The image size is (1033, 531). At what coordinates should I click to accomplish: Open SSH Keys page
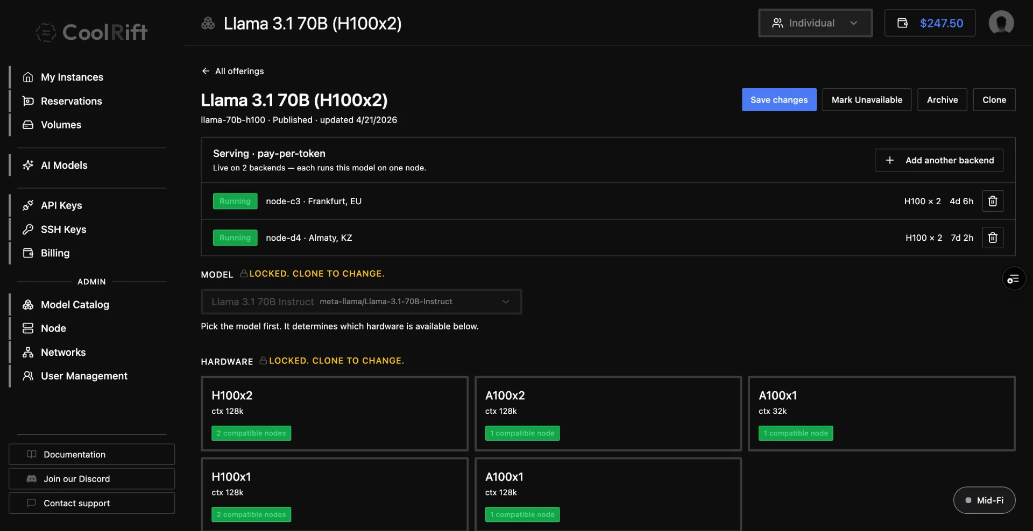tap(63, 229)
